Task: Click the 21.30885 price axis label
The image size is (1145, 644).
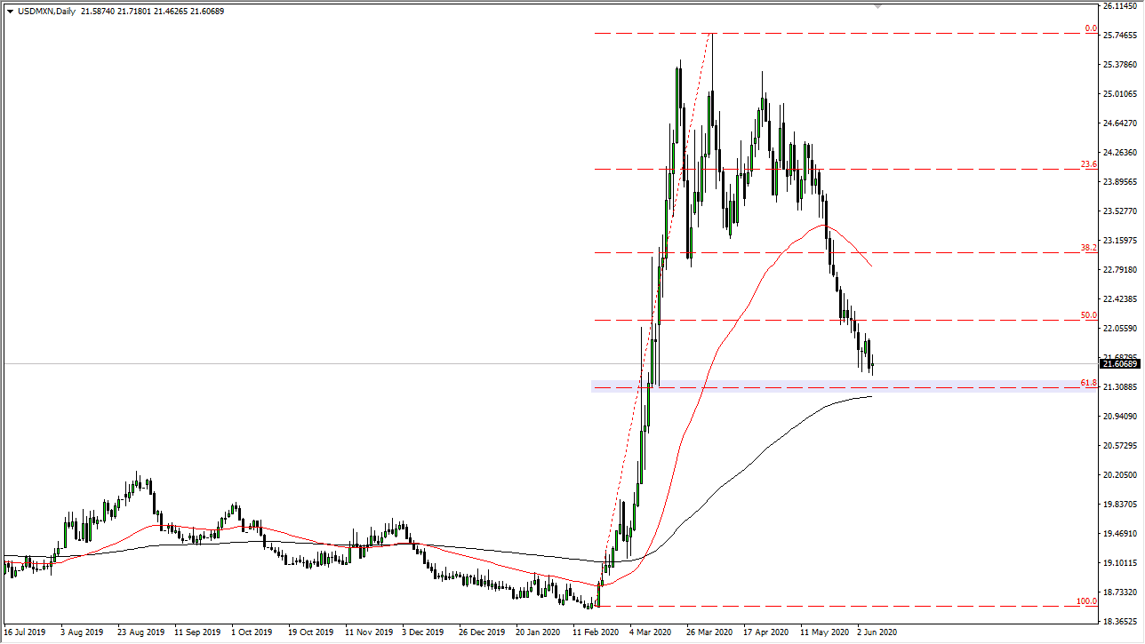Action: (1119, 387)
